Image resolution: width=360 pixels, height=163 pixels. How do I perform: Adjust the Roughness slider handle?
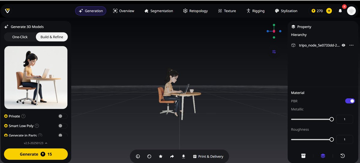pos(331,139)
